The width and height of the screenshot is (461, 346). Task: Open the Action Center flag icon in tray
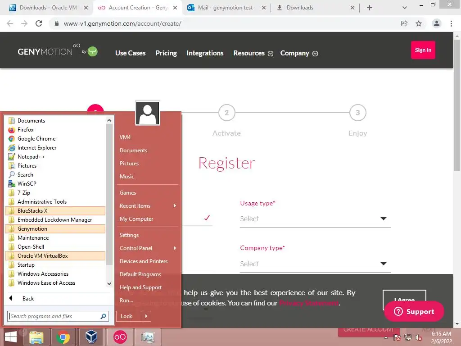397,338
